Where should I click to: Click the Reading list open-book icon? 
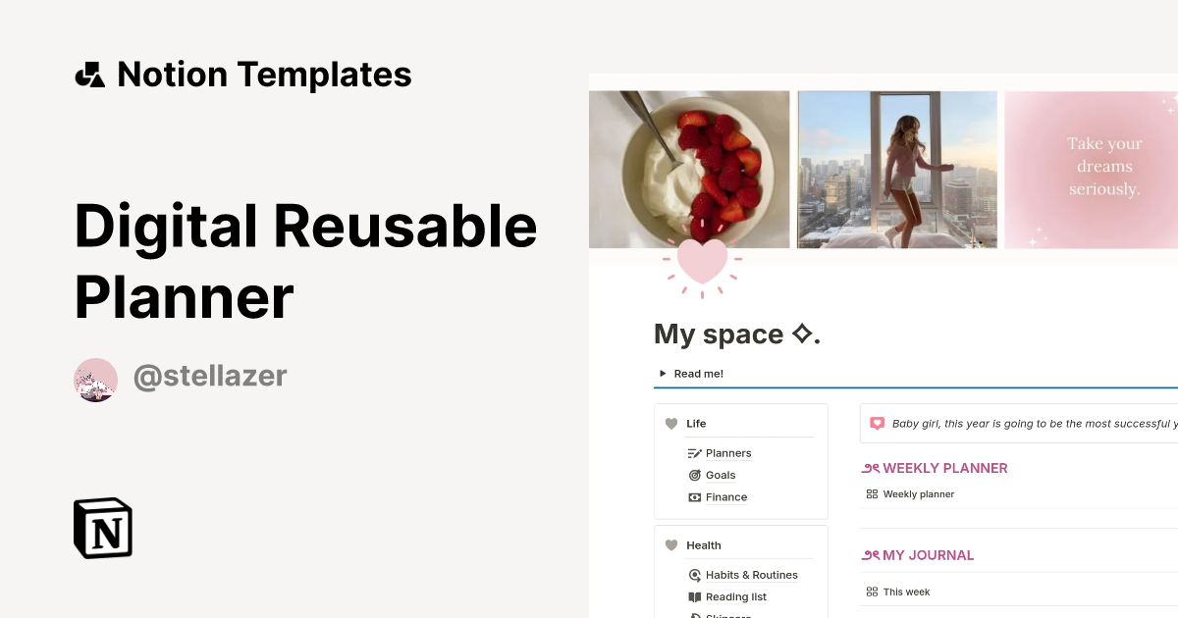pos(695,596)
